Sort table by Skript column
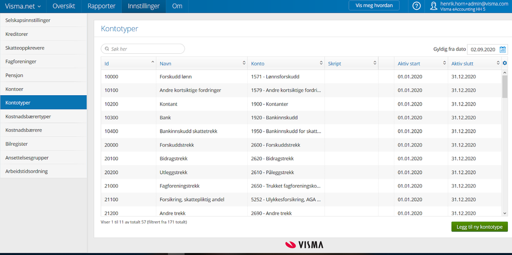This screenshot has width=512, height=255. [351, 63]
